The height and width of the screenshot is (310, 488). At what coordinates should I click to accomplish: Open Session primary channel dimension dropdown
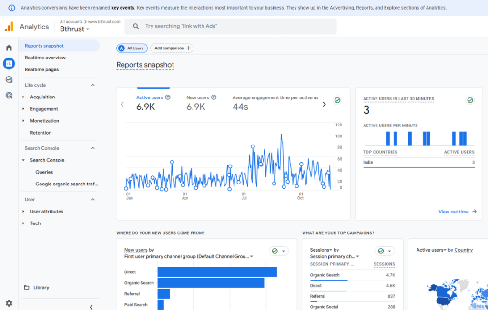click(335, 256)
